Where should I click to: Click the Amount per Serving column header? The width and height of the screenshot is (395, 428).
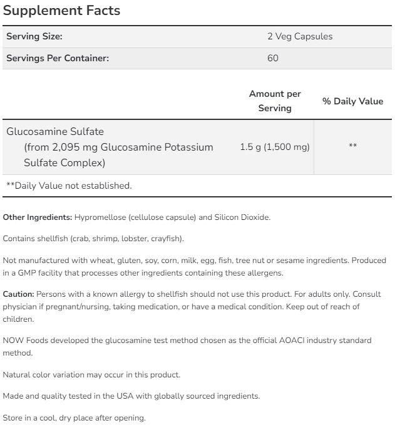[275, 101]
